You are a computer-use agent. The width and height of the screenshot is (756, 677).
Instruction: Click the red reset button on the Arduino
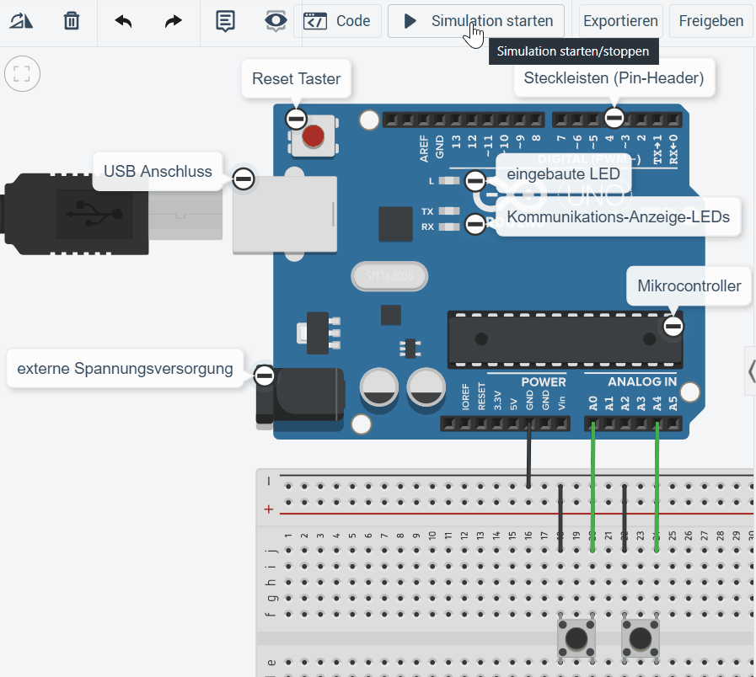[313, 135]
